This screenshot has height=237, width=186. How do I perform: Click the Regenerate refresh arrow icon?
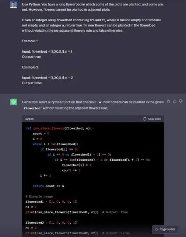point(156,229)
